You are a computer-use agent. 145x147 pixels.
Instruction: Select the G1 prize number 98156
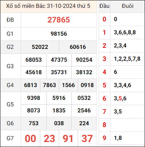[59, 34]
